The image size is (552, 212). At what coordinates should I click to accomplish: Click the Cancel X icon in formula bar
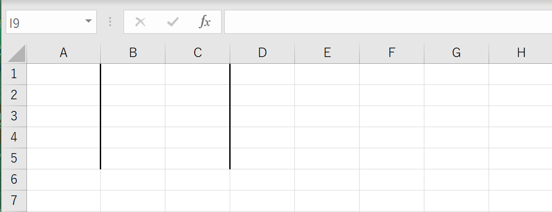pos(140,22)
